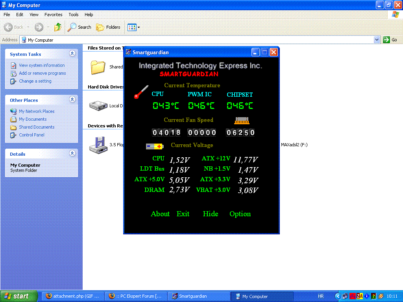The image size is (403, 302).
Task: Open the 3.5 Floppy drive icon
Action: [x=97, y=145]
